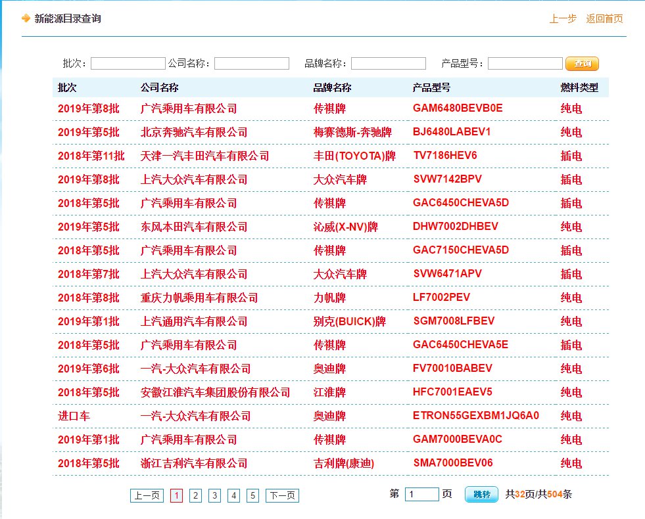Click current page 1 in pagination
Screen dimensions: 645x519
click(x=176, y=496)
